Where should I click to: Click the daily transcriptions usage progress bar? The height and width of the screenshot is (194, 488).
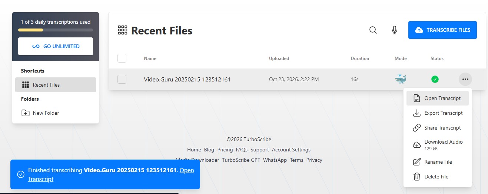pyautogui.click(x=56, y=30)
